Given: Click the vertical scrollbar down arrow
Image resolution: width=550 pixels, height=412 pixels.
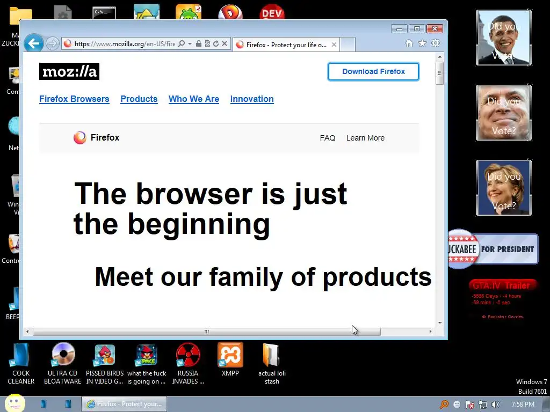Looking at the screenshot, I should [440, 323].
